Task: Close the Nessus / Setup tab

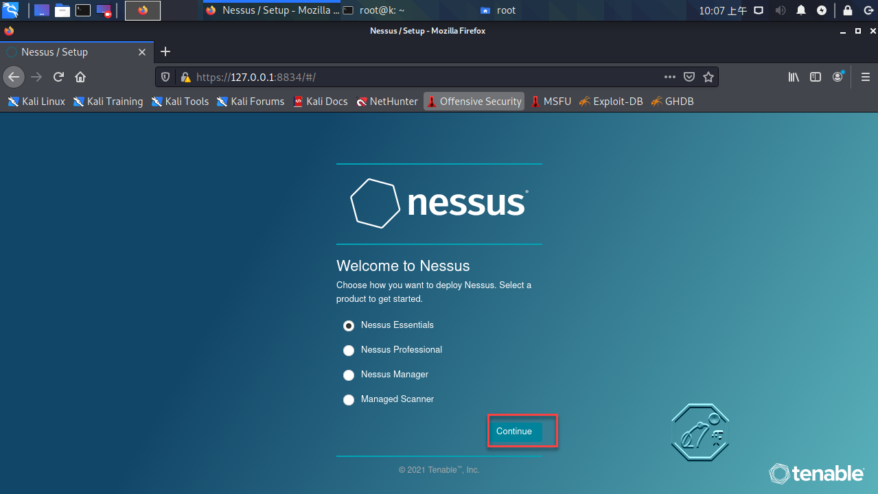Action: pyautogui.click(x=142, y=52)
